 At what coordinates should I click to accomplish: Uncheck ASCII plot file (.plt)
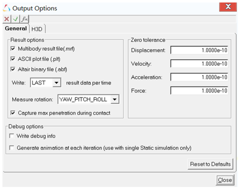pyautogui.click(x=13, y=59)
